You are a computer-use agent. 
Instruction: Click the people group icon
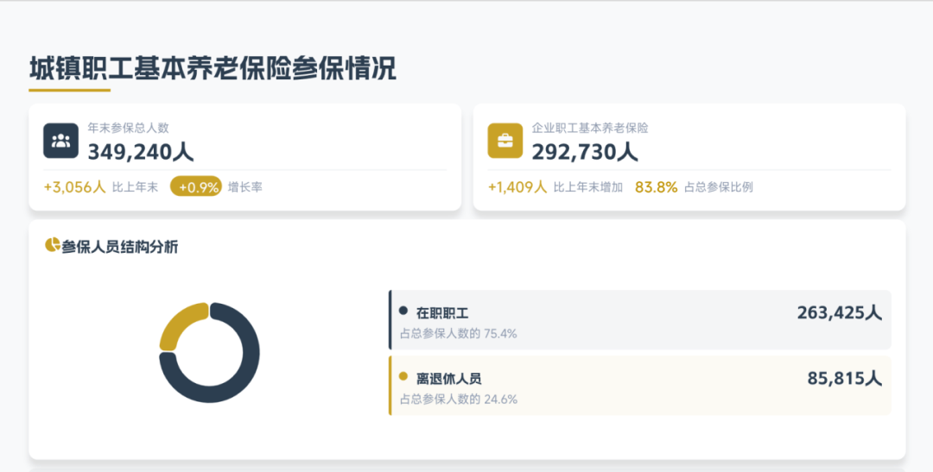tap(60, 142)
